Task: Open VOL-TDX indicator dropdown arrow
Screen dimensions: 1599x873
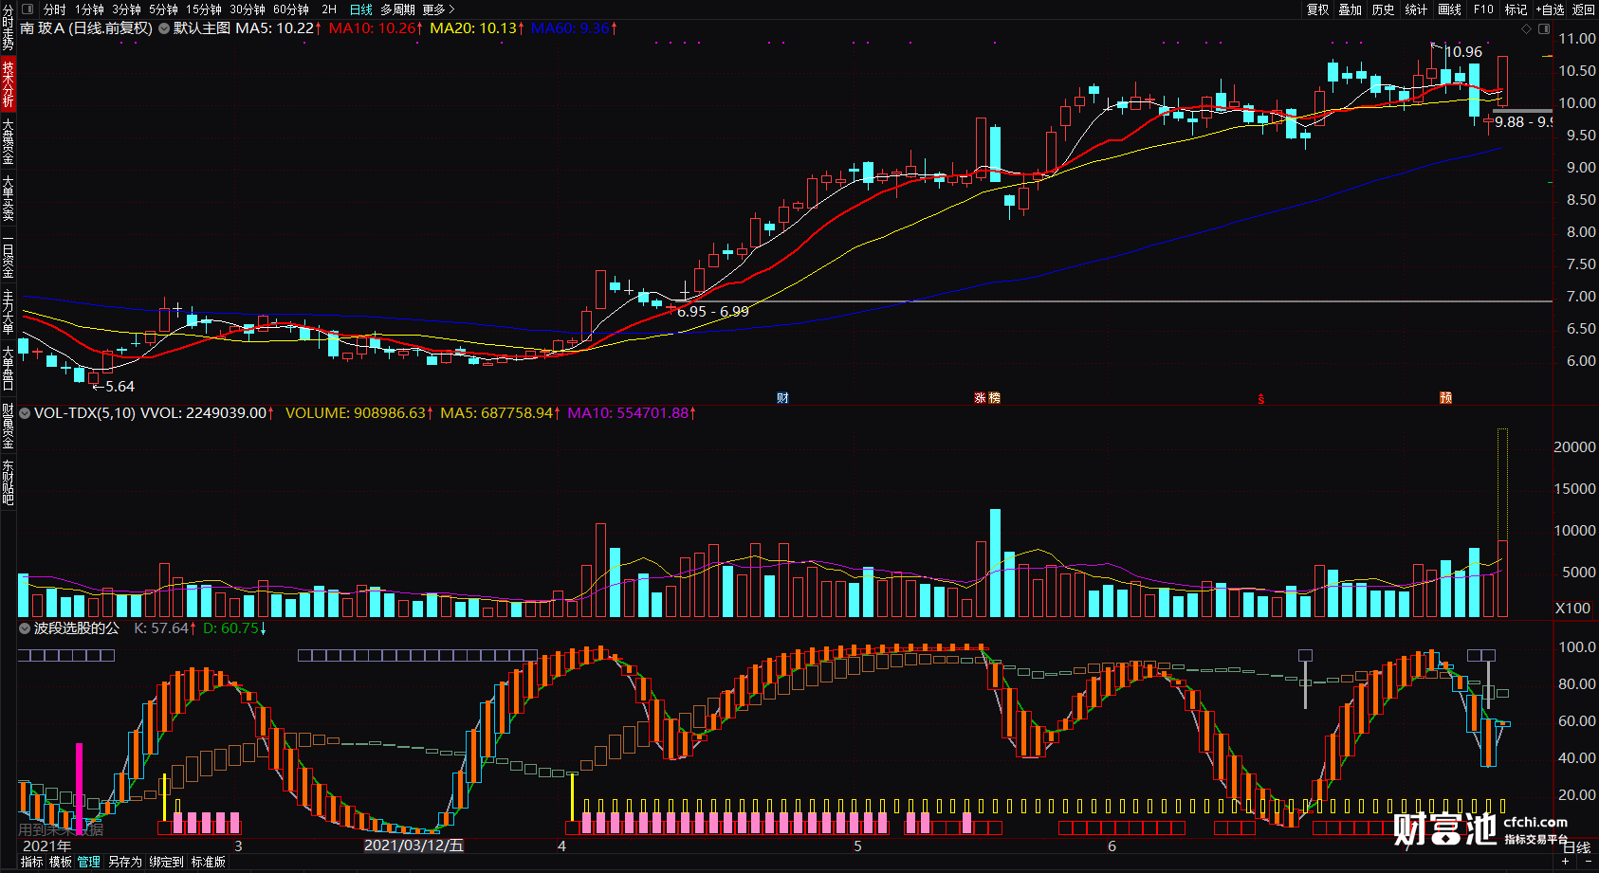Action: coord(25,413)
